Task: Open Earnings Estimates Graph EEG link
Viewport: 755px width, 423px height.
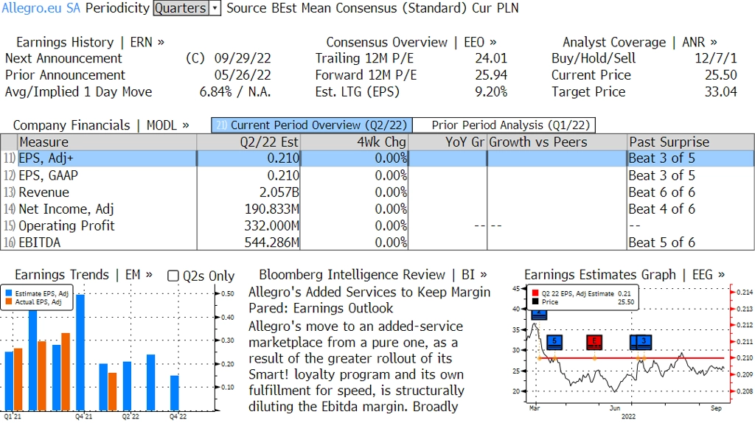Action: (x=624, y=275)
